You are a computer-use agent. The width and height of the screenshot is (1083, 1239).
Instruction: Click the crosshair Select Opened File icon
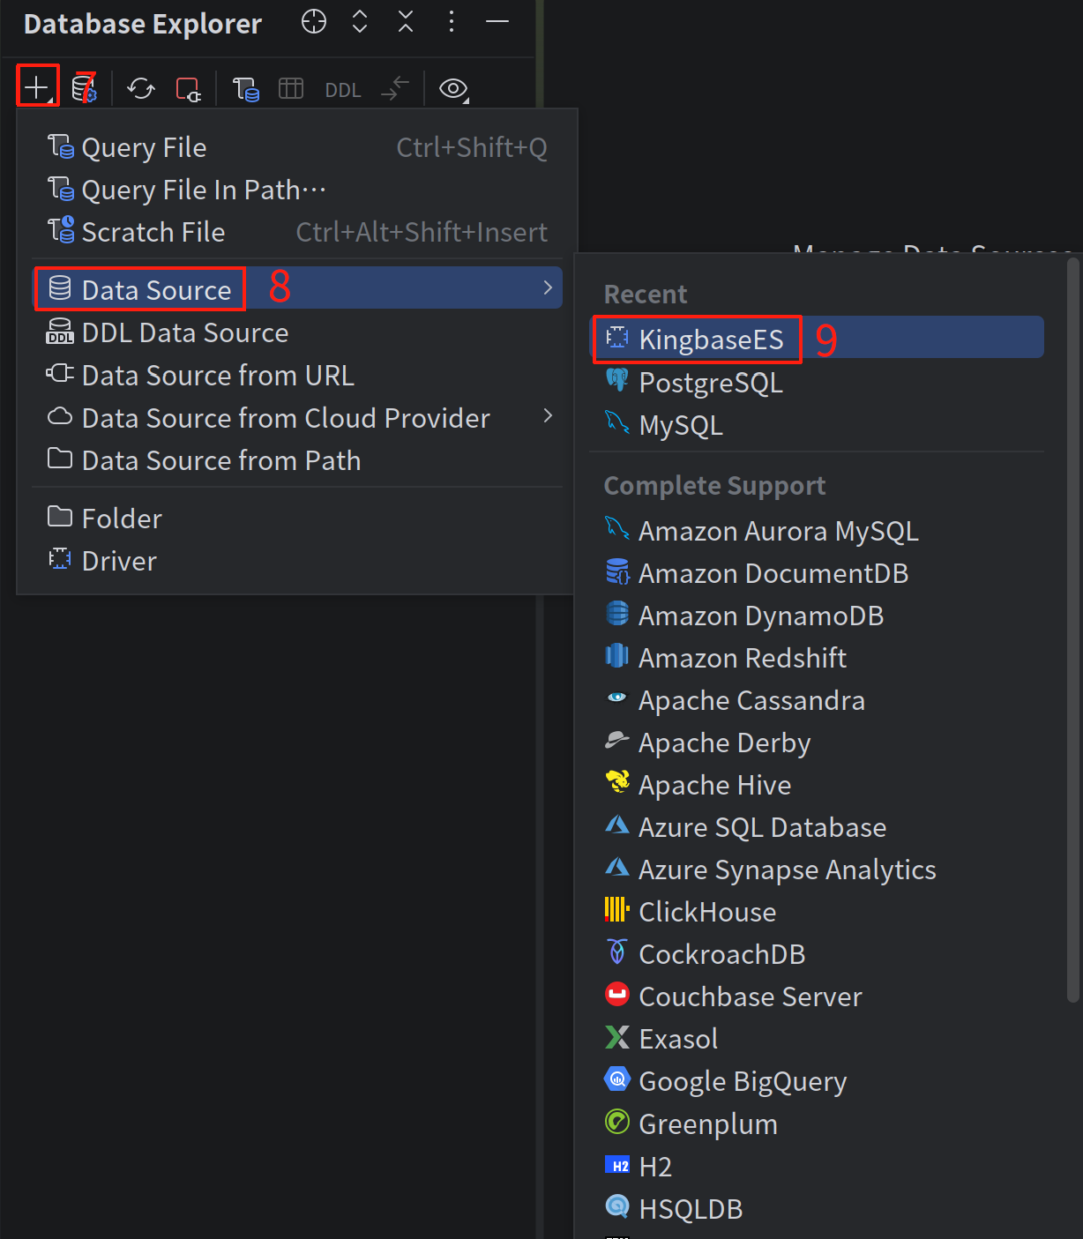tap(314, 22)
